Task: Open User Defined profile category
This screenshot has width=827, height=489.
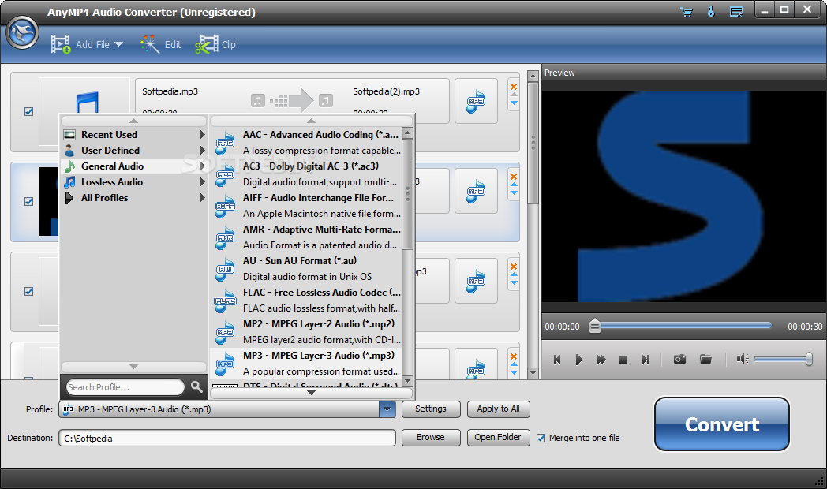Action: 134,151
